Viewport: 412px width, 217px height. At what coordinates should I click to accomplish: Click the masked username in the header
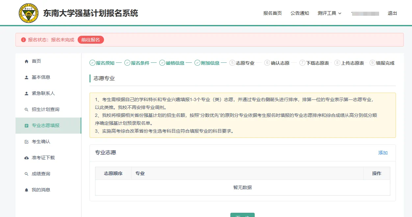click(x=365, y=13)
